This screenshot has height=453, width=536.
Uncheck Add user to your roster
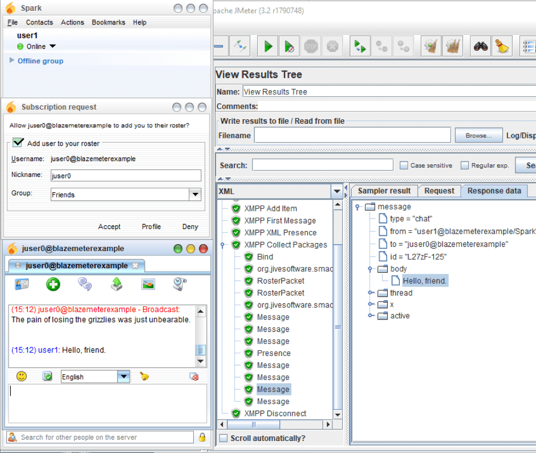[x=18, y=142]
